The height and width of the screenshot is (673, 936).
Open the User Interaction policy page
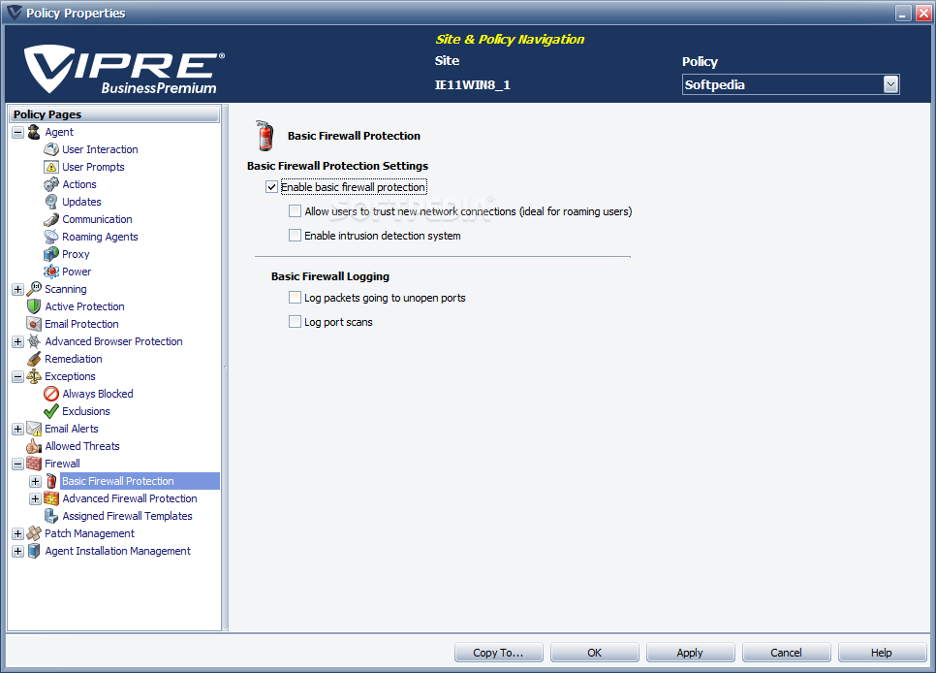100,149
